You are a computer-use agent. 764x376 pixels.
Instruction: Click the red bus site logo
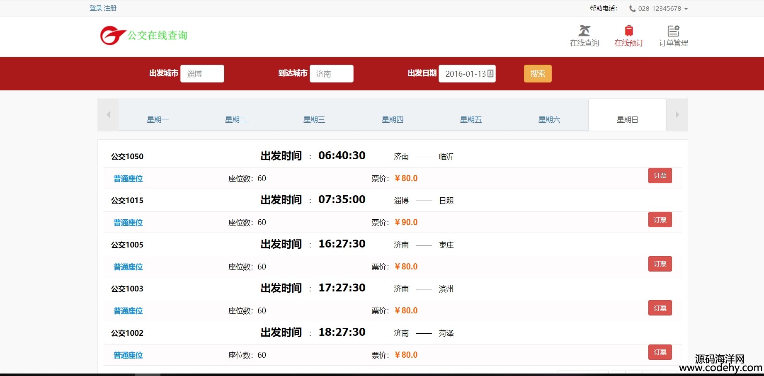pyautogui.click(x=113, y=35)
